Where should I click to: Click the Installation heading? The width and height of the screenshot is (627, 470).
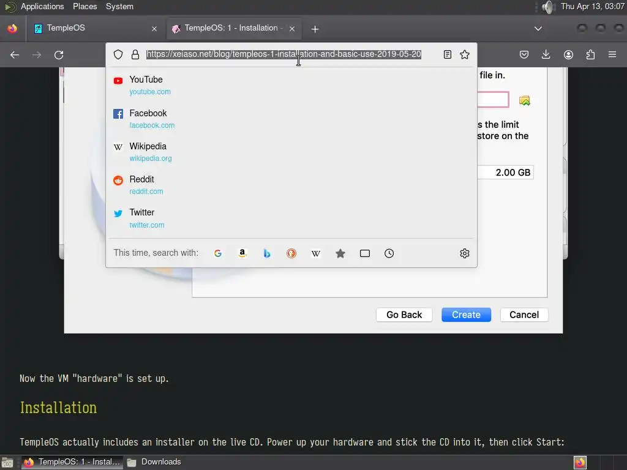coord(58,408)
